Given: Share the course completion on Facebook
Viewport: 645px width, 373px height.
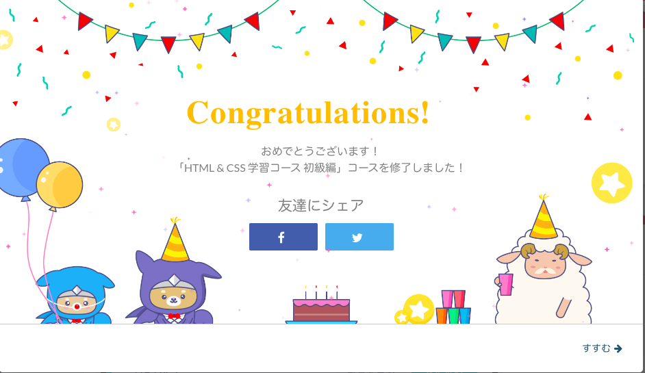Looking at the screenshot, I should pos(283,237).
